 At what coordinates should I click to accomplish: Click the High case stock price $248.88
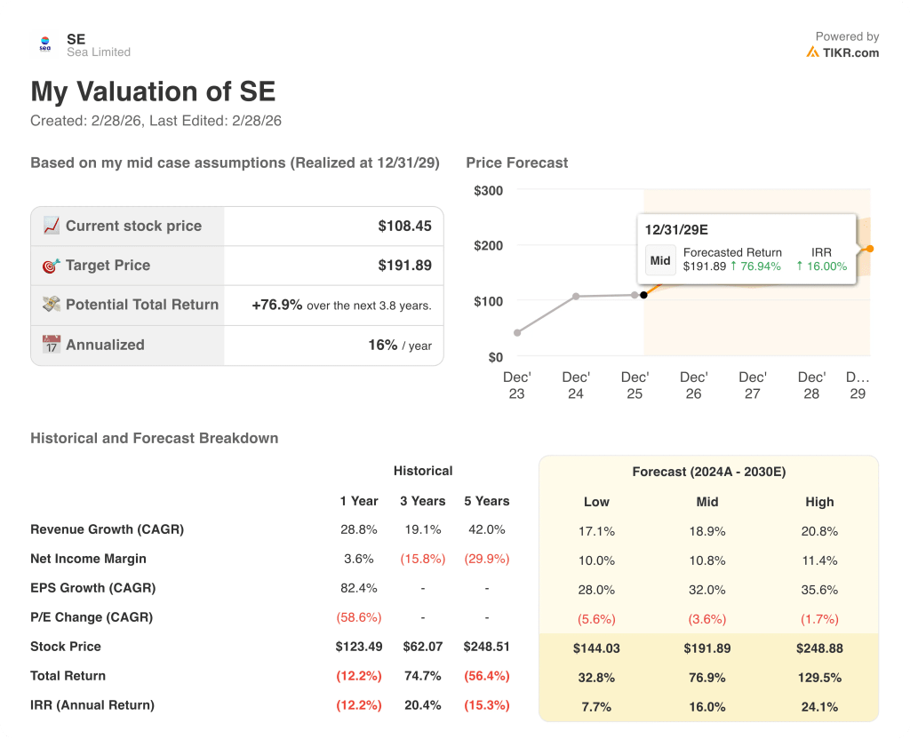(x=819, y=648)
